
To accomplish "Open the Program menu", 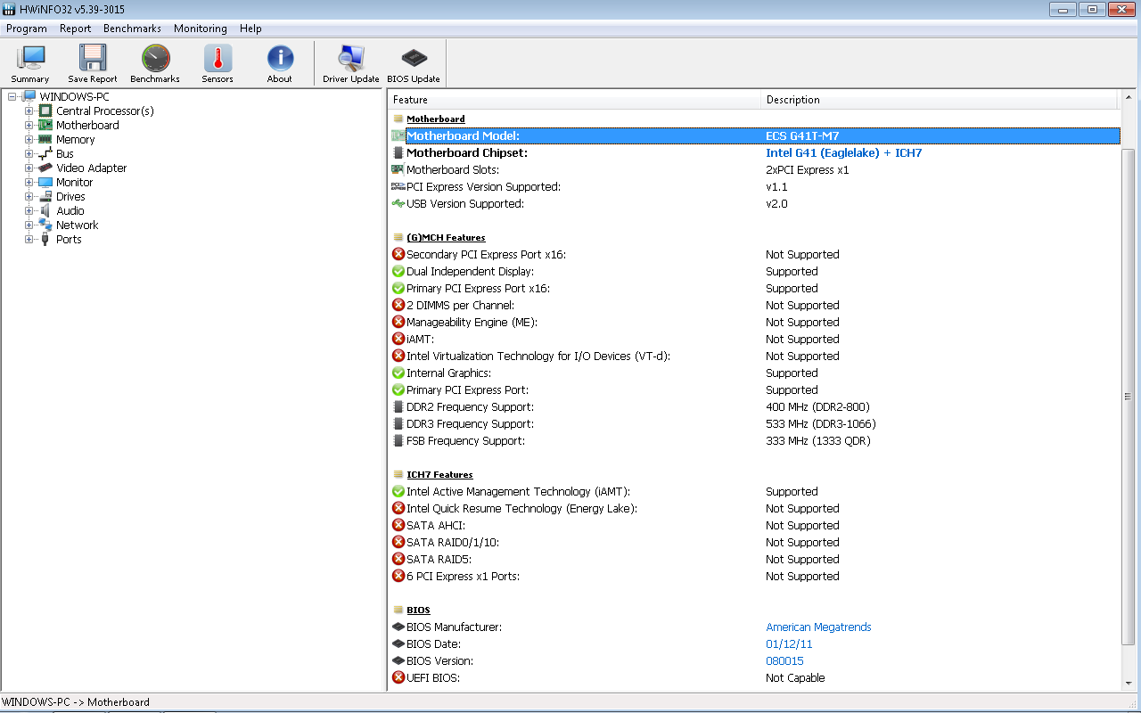I will tap(27, 29).
